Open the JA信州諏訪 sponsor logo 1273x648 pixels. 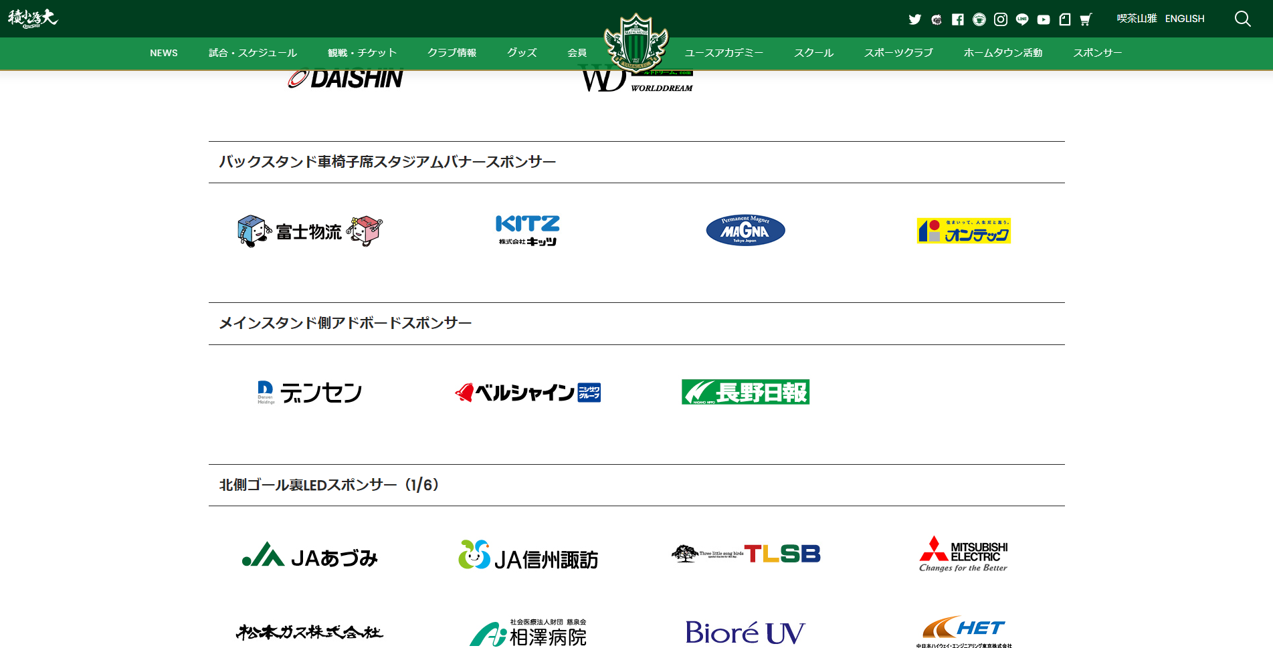coord(528,555)
